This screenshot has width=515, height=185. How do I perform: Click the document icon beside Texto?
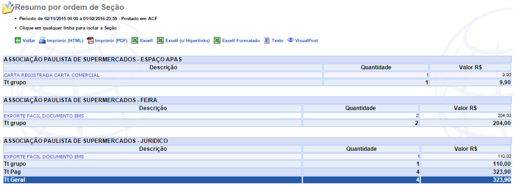click(x=267, y=41)
